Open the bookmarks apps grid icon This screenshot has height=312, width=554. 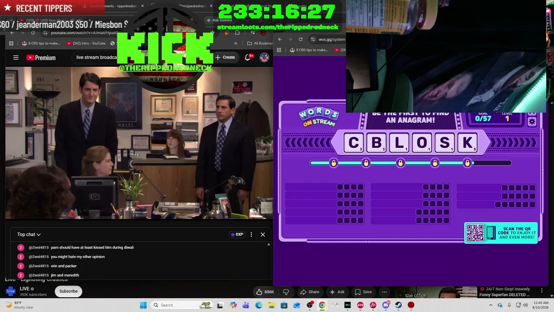[11, 43]
